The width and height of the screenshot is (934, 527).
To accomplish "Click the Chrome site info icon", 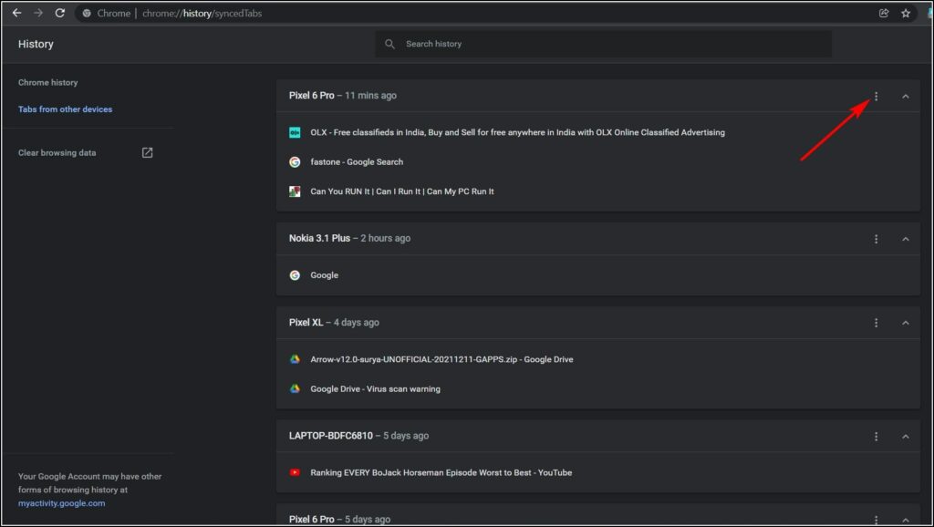I will (87, 13).
